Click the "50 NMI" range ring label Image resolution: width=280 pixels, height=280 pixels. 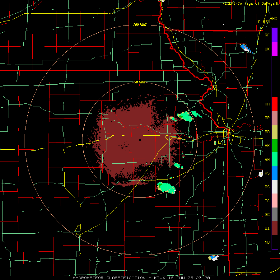[x=140, y=82]
